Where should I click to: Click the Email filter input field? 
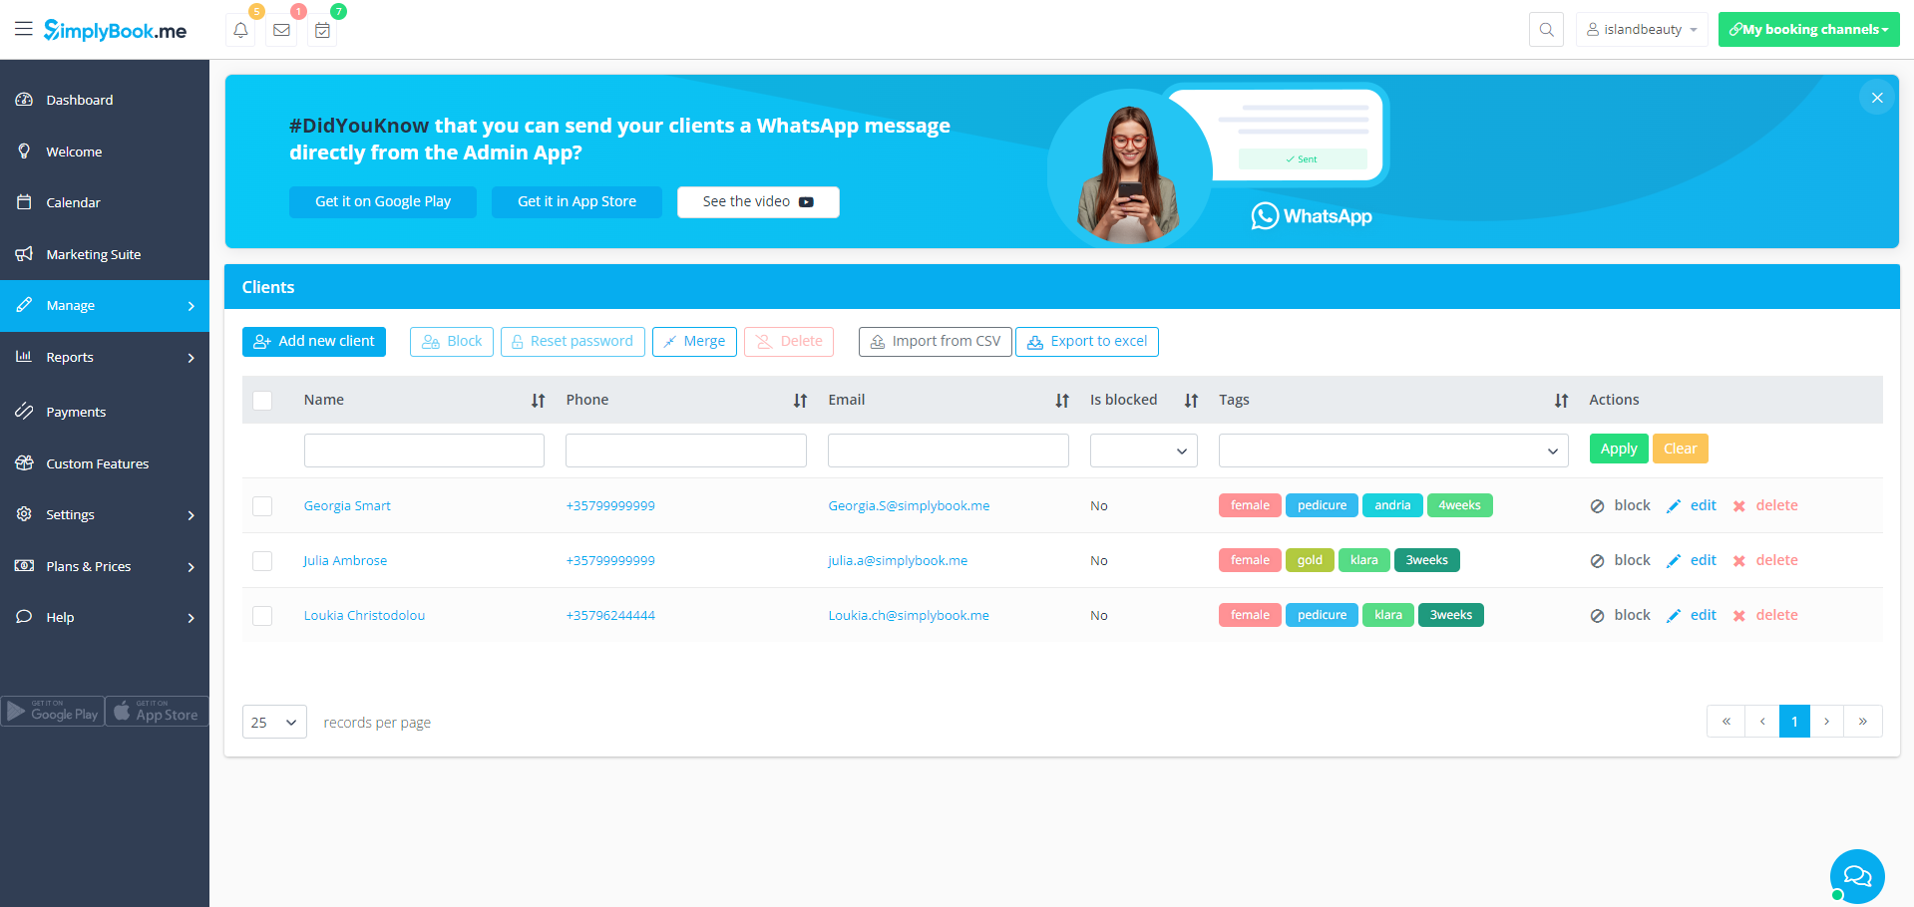949,451
